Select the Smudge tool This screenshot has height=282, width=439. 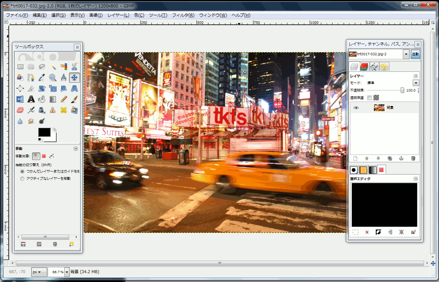[x=31, y=121]
